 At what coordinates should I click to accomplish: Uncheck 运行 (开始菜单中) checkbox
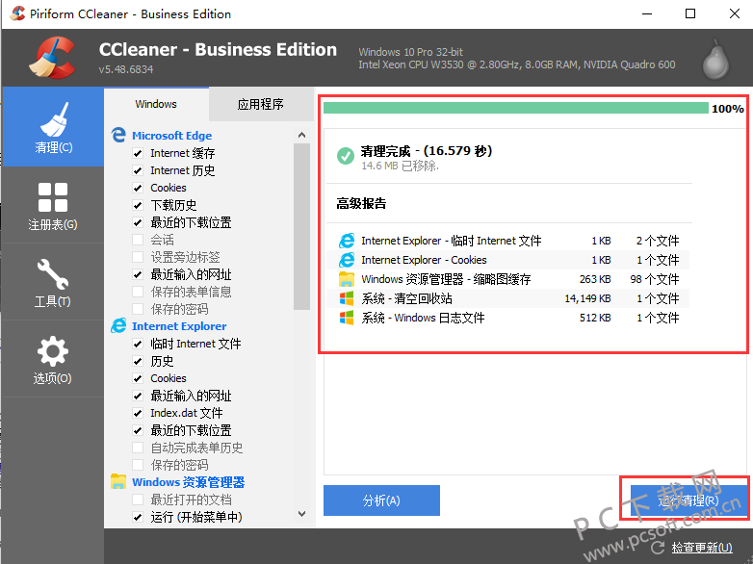[x=138, y=517]
